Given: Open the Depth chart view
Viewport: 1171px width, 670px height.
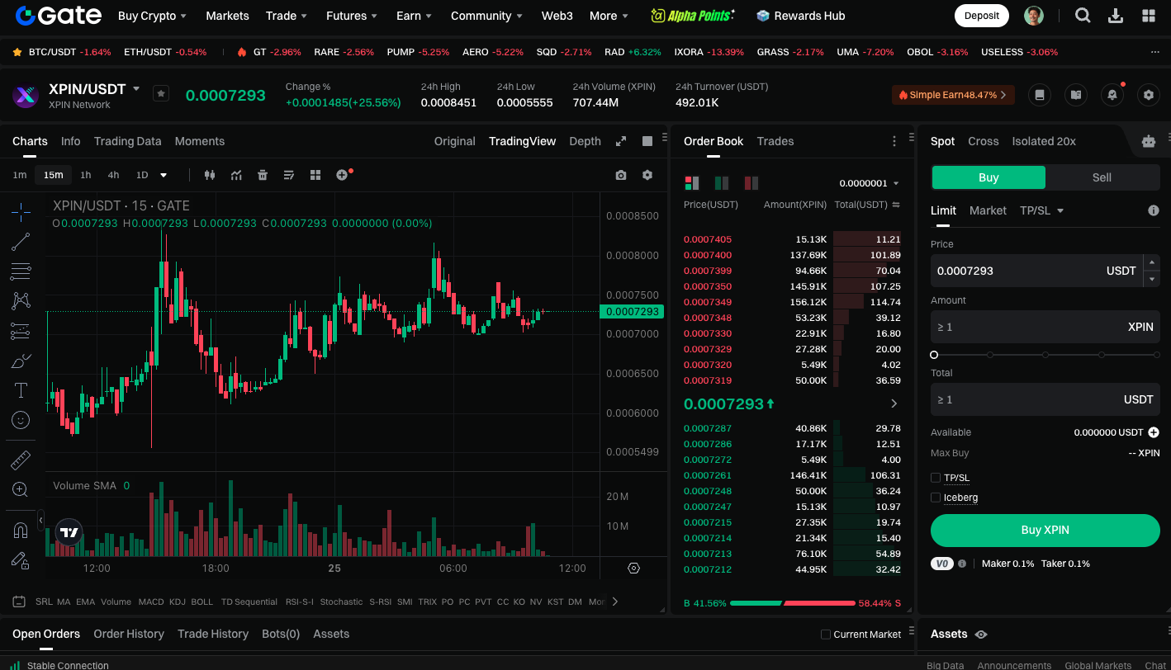Looking at the screenshot, I should (x=585, y=141).
